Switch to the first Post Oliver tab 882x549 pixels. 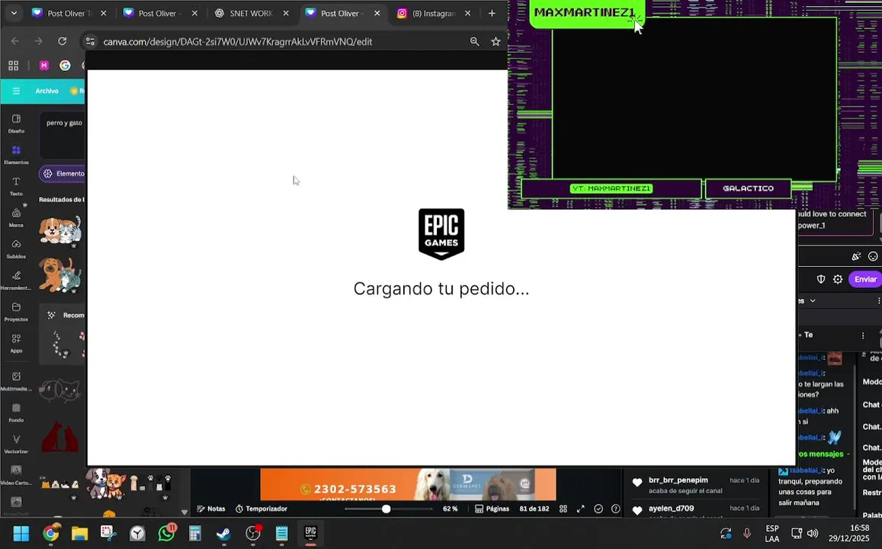(x=69, y=13)
